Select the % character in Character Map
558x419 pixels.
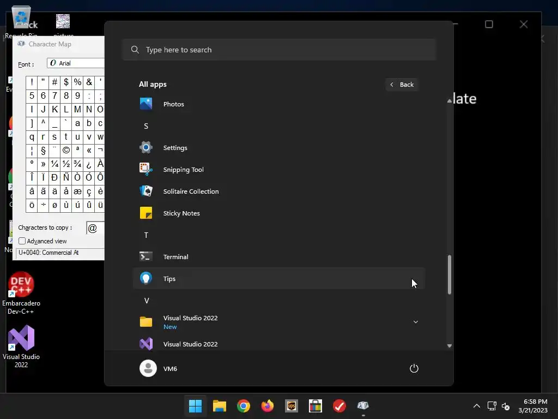77,82
